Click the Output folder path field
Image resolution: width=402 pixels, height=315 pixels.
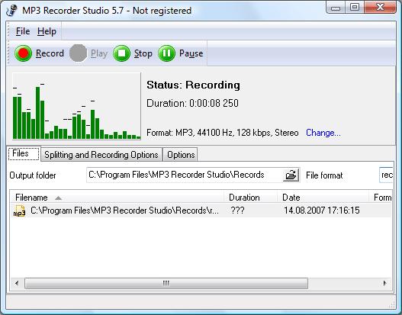tap(185, 175)
